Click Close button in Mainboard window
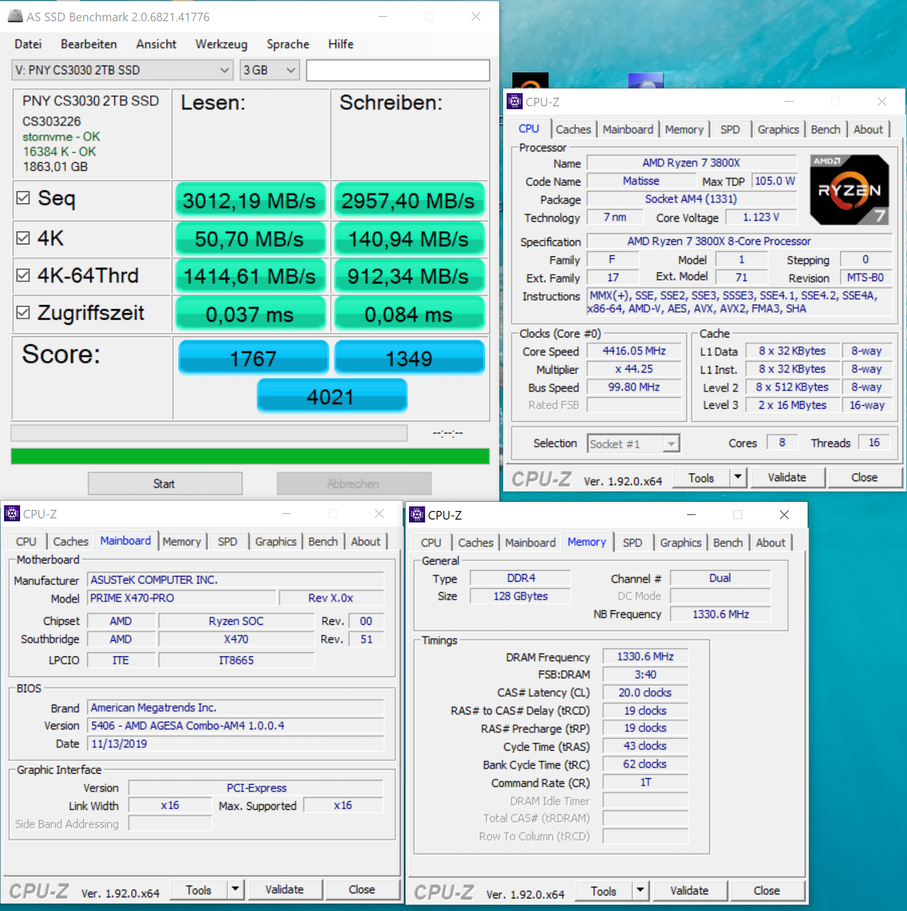Image resolution: width=907 pixels, height=911 pixels. tap(362, 889)
